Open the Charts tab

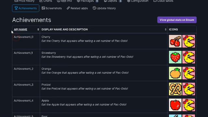tap(46, 1)
